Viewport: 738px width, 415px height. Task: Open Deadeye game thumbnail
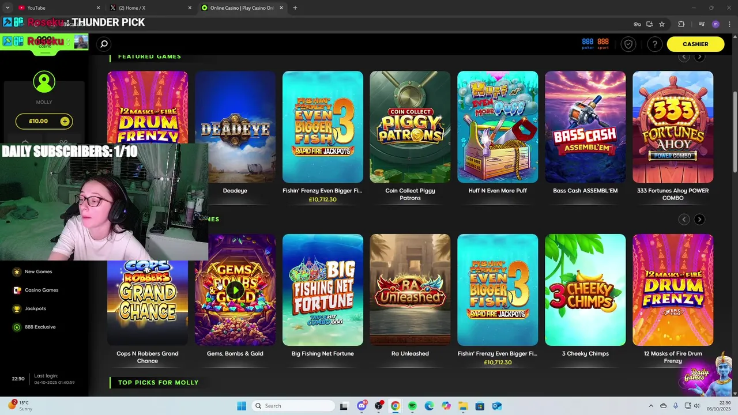(x=235, y=127)
